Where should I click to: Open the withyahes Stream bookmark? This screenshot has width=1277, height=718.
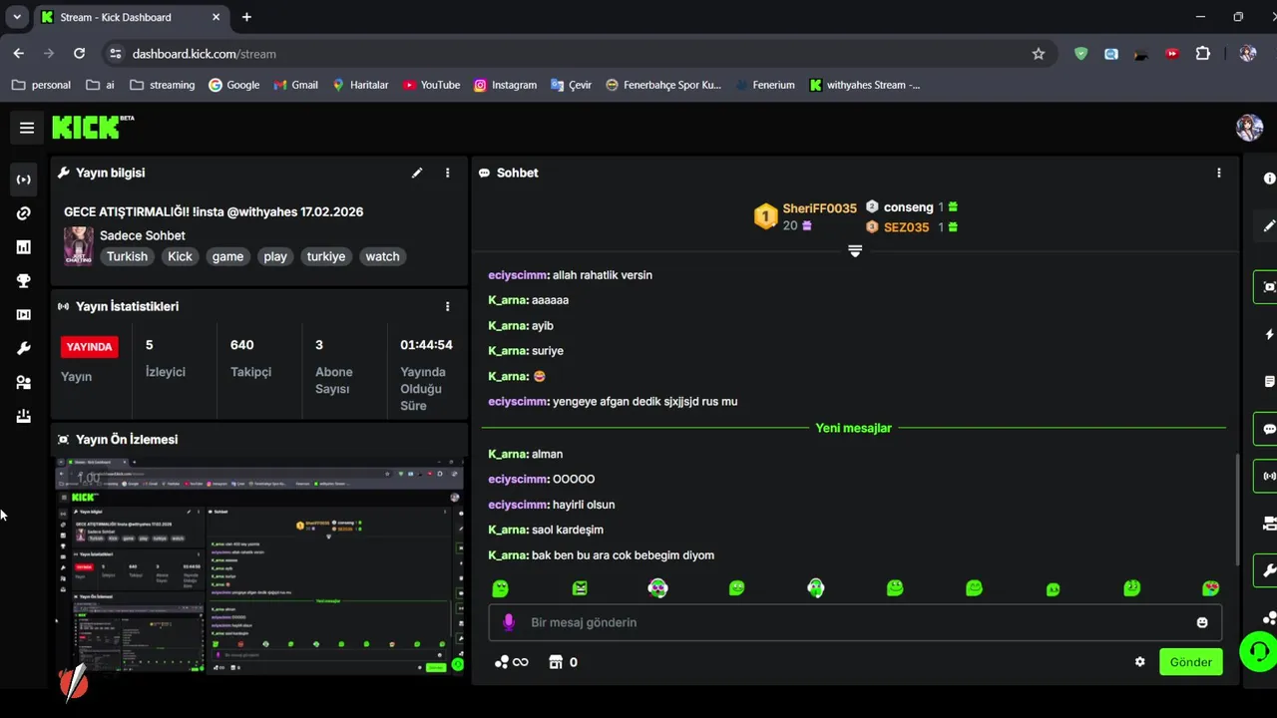864,85
